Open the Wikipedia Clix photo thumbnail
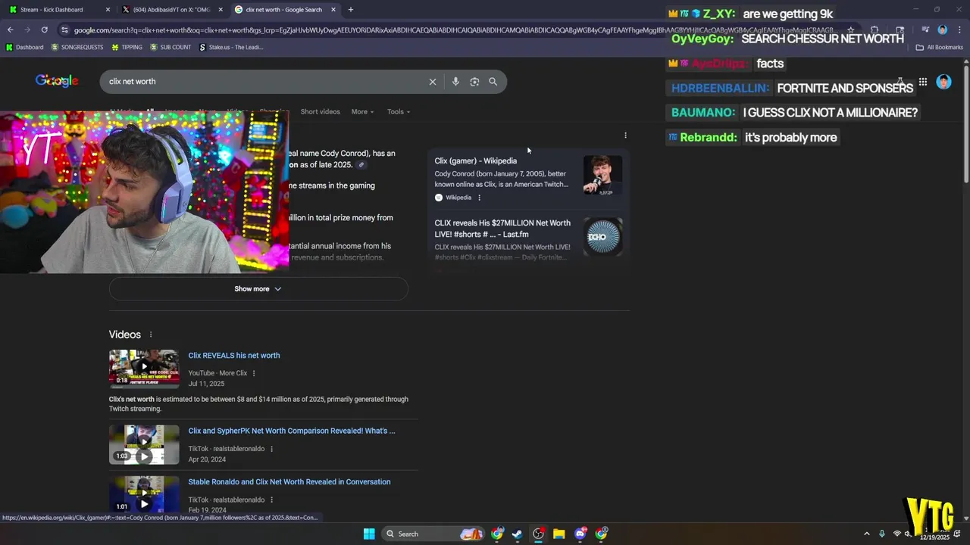Screen dimensions: 970x545 (603, 175)
